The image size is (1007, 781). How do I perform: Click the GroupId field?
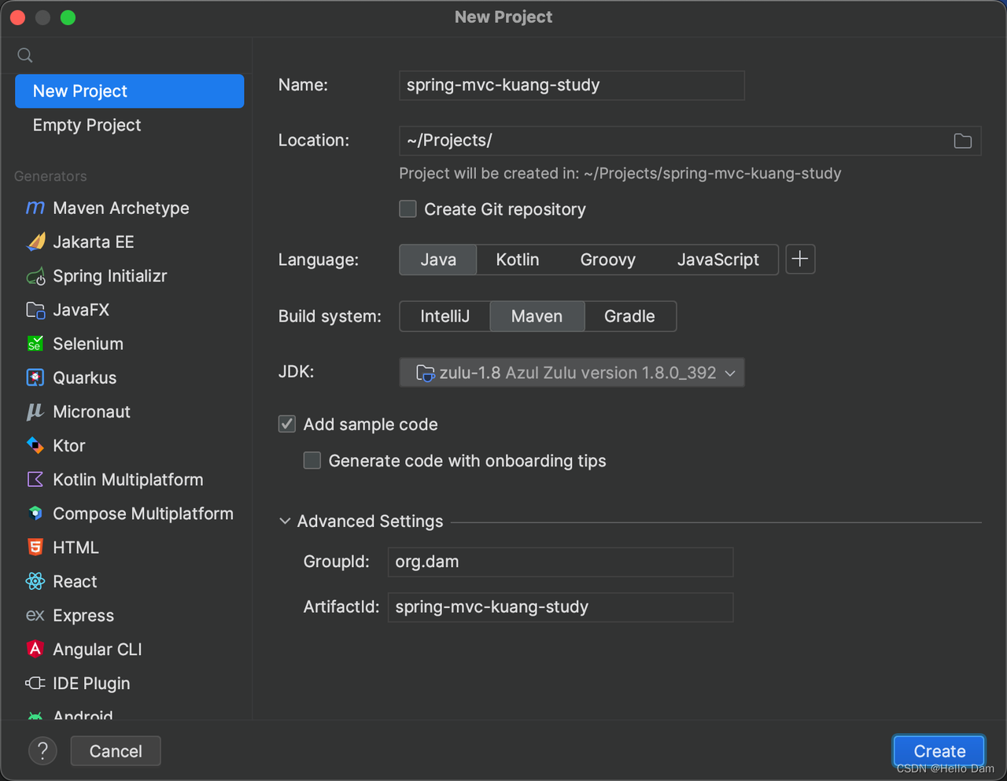coord(561,562)
